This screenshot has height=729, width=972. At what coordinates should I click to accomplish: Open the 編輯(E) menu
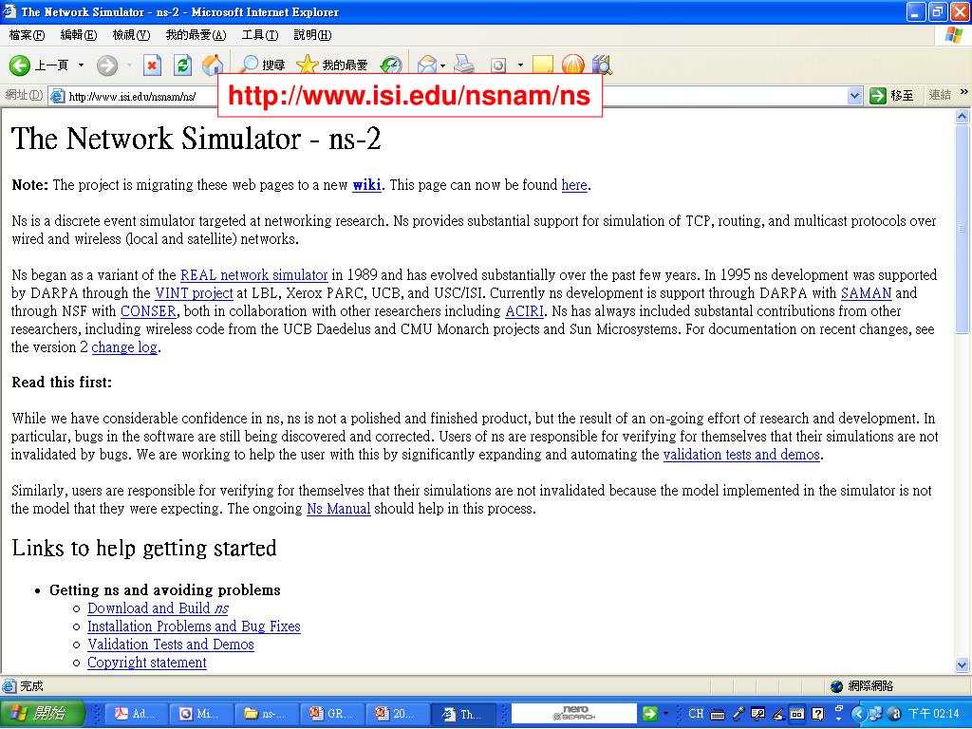tap(78, 35)
